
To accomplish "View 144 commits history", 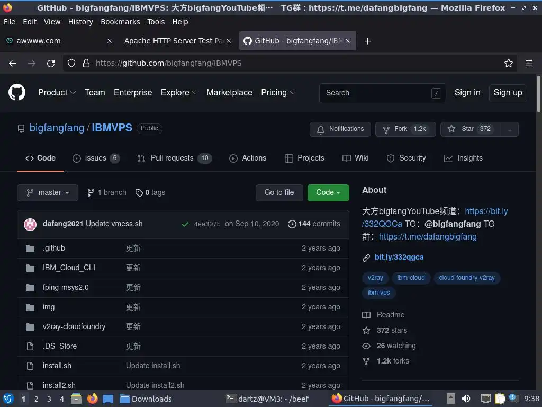I will coord(314,224).
